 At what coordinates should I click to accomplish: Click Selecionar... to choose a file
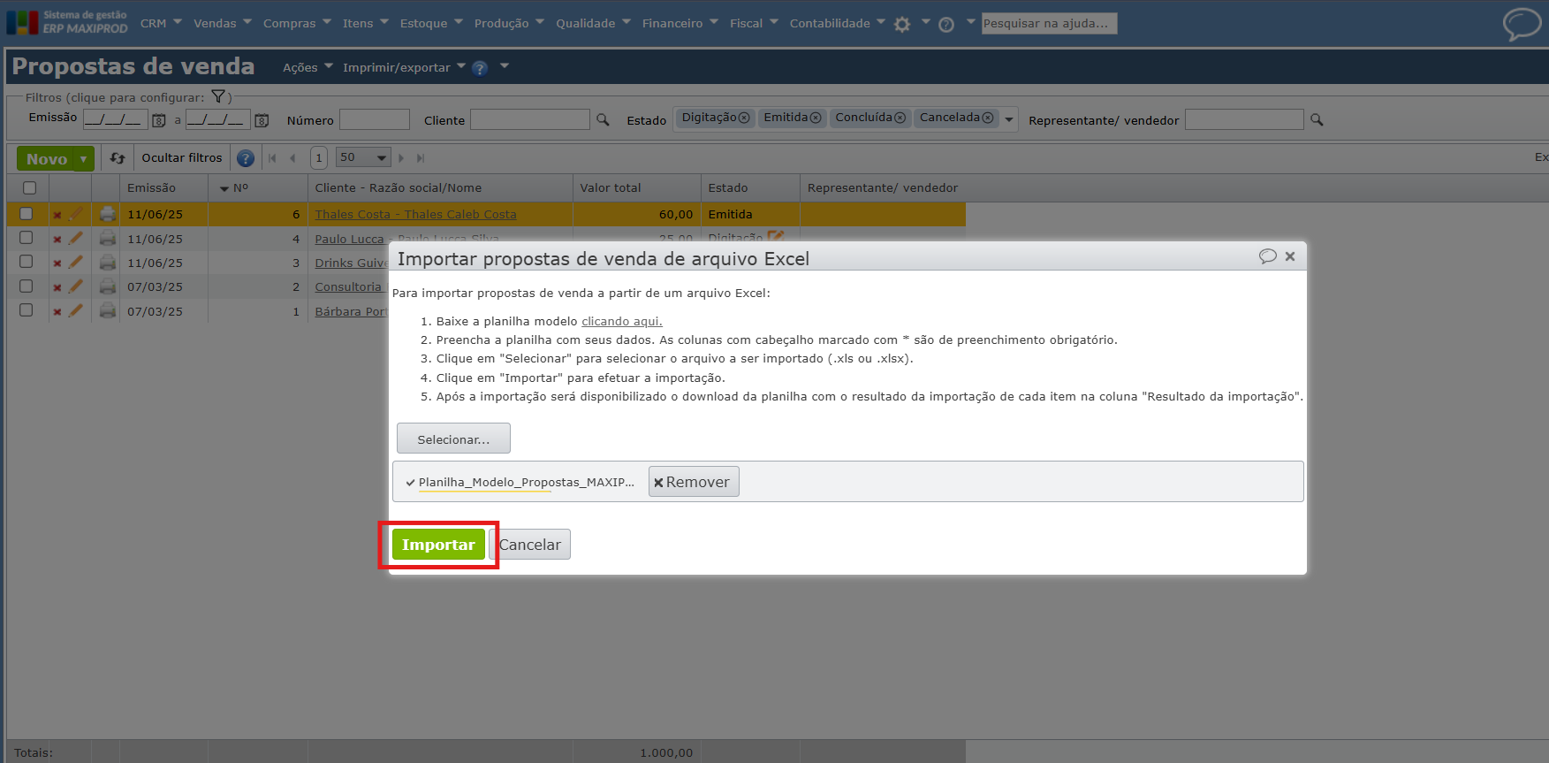453,439
